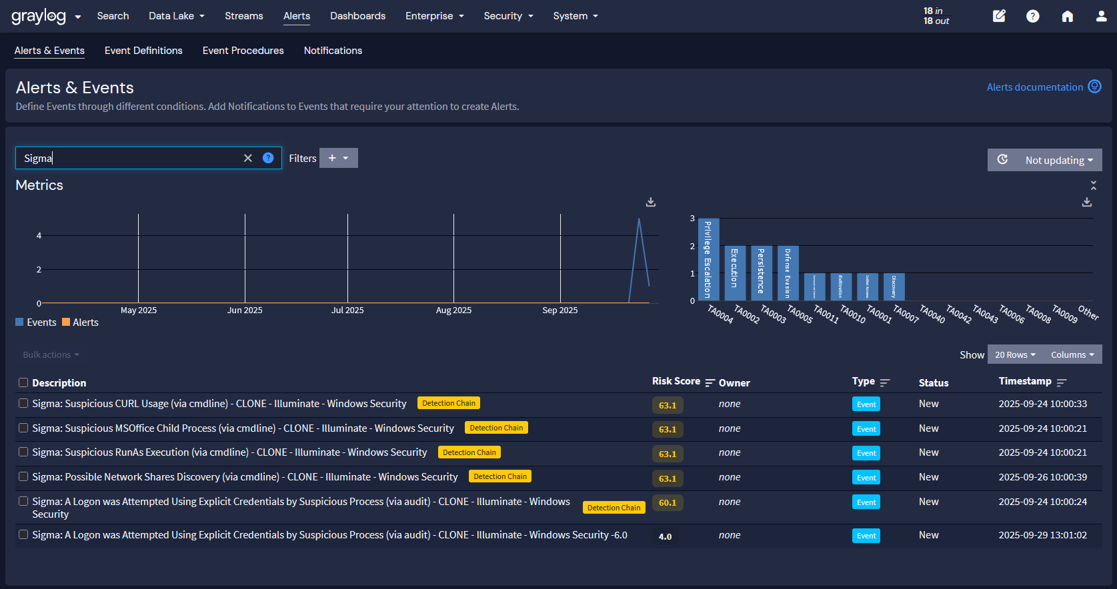Open the Alerts documentation link
Screen dimensions: 1117x589
pyautogui.click(x=1034, y=87)
